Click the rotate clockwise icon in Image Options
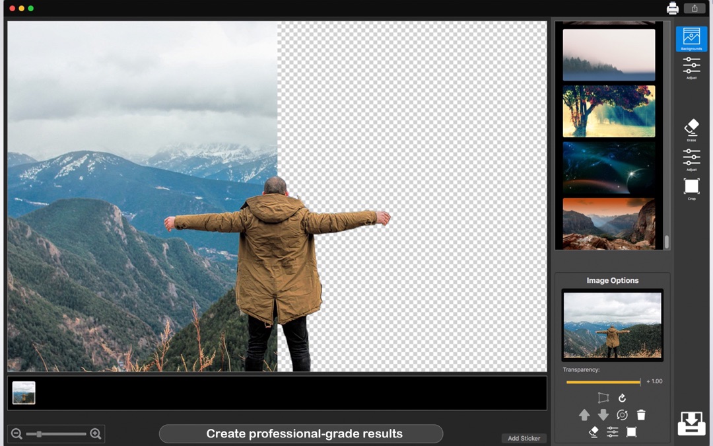 [x=622, y=398]
